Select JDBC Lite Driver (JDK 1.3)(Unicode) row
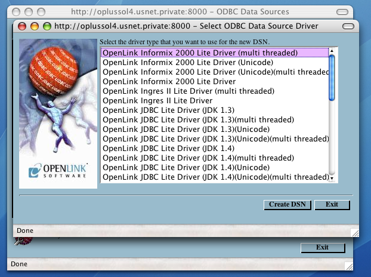This screenshot has height=277, width=371. pyautogui.click(x=215, y=129)
